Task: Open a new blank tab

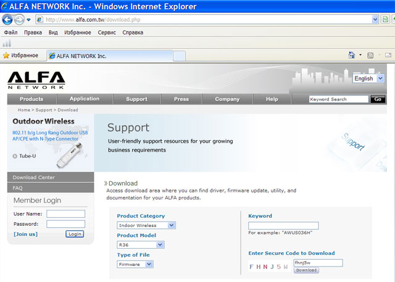Action: (179, 56)
